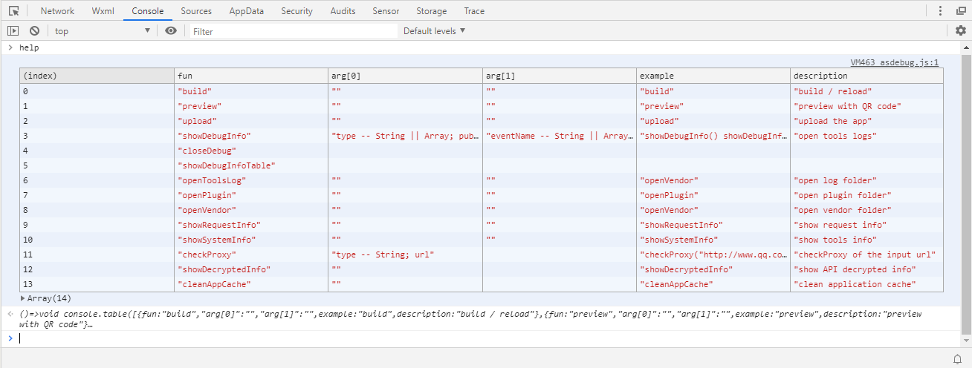Switch to the Network tab
Screen dimensions: 972x368
57,11
